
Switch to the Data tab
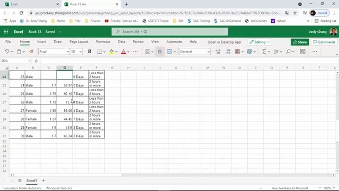point(121,41)
